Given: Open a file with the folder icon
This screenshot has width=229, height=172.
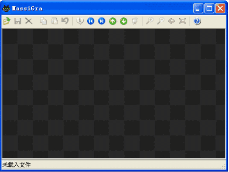Looking at the screenshot, I should (7, 21).
